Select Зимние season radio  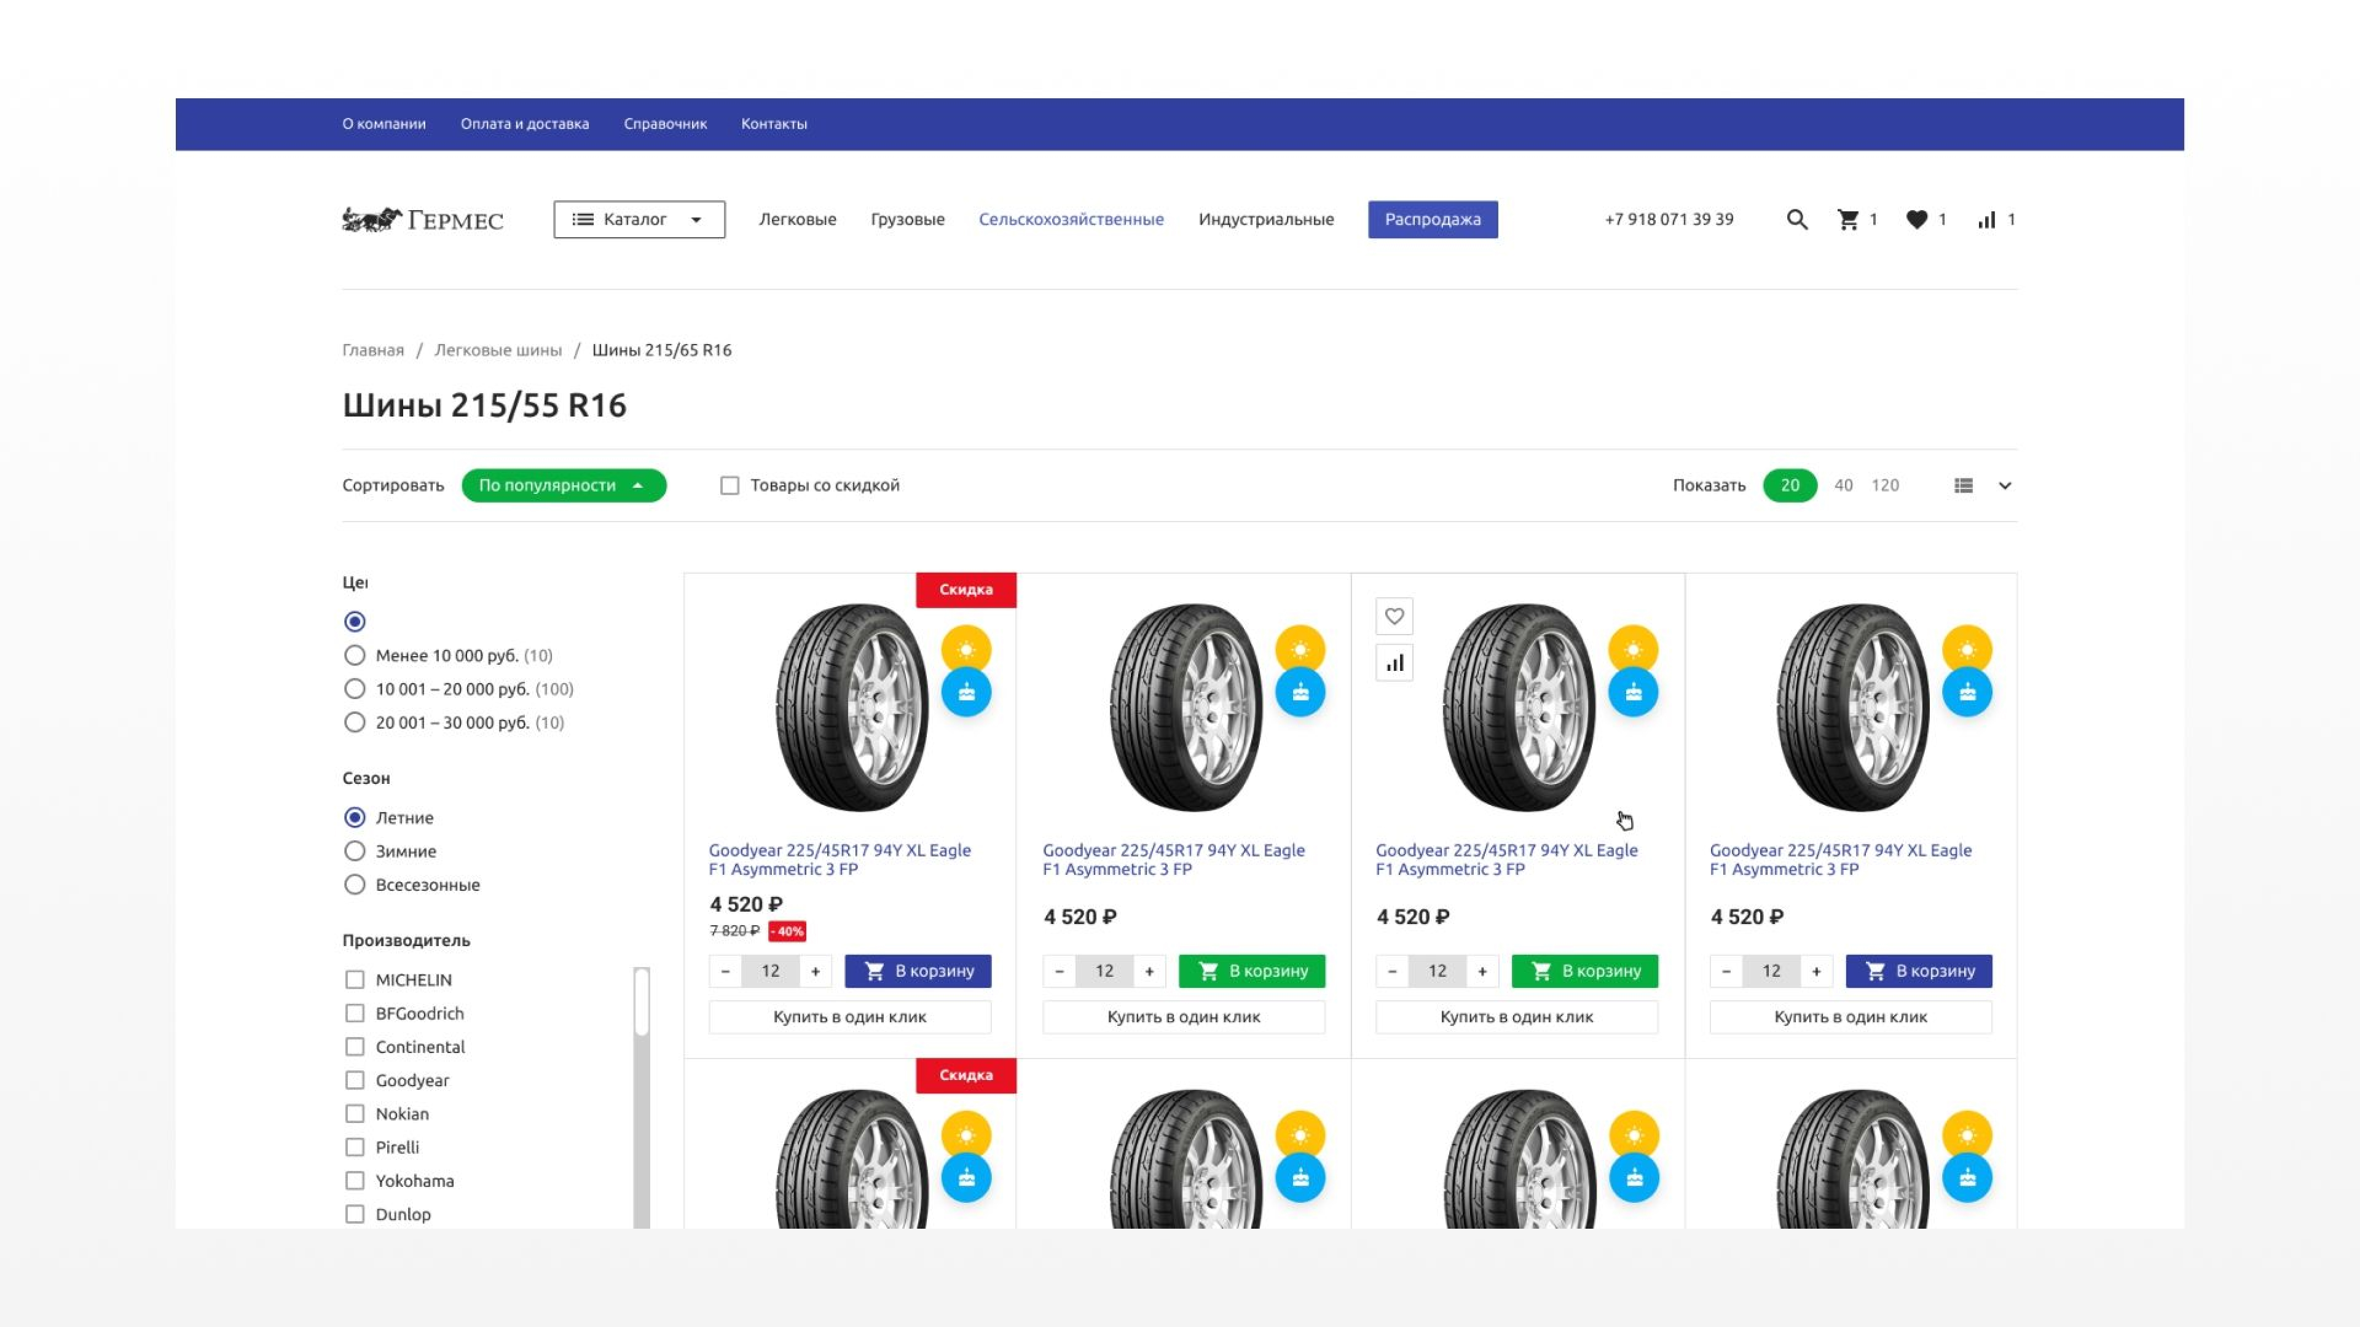pos(355,851)
